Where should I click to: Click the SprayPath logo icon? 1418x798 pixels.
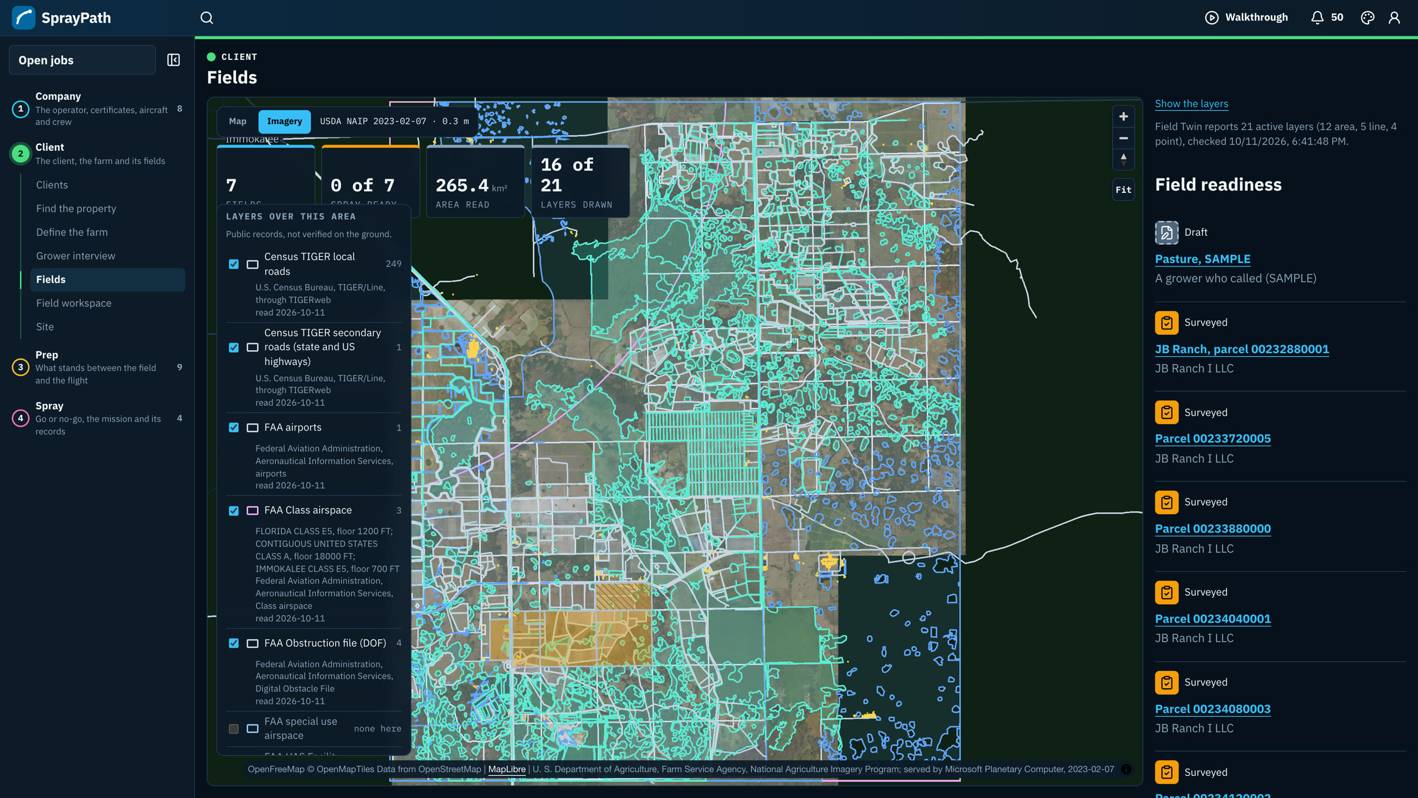coord(23,18)
